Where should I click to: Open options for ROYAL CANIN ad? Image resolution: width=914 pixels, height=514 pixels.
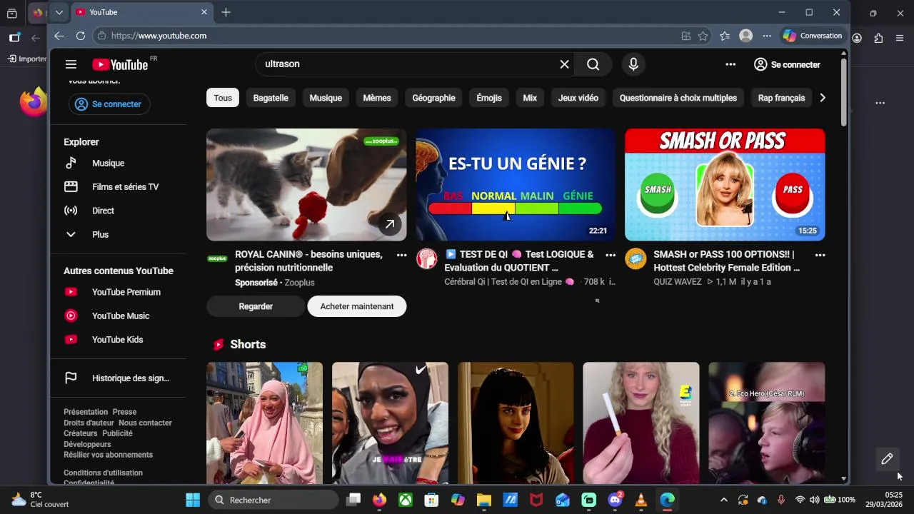point(401,255)
